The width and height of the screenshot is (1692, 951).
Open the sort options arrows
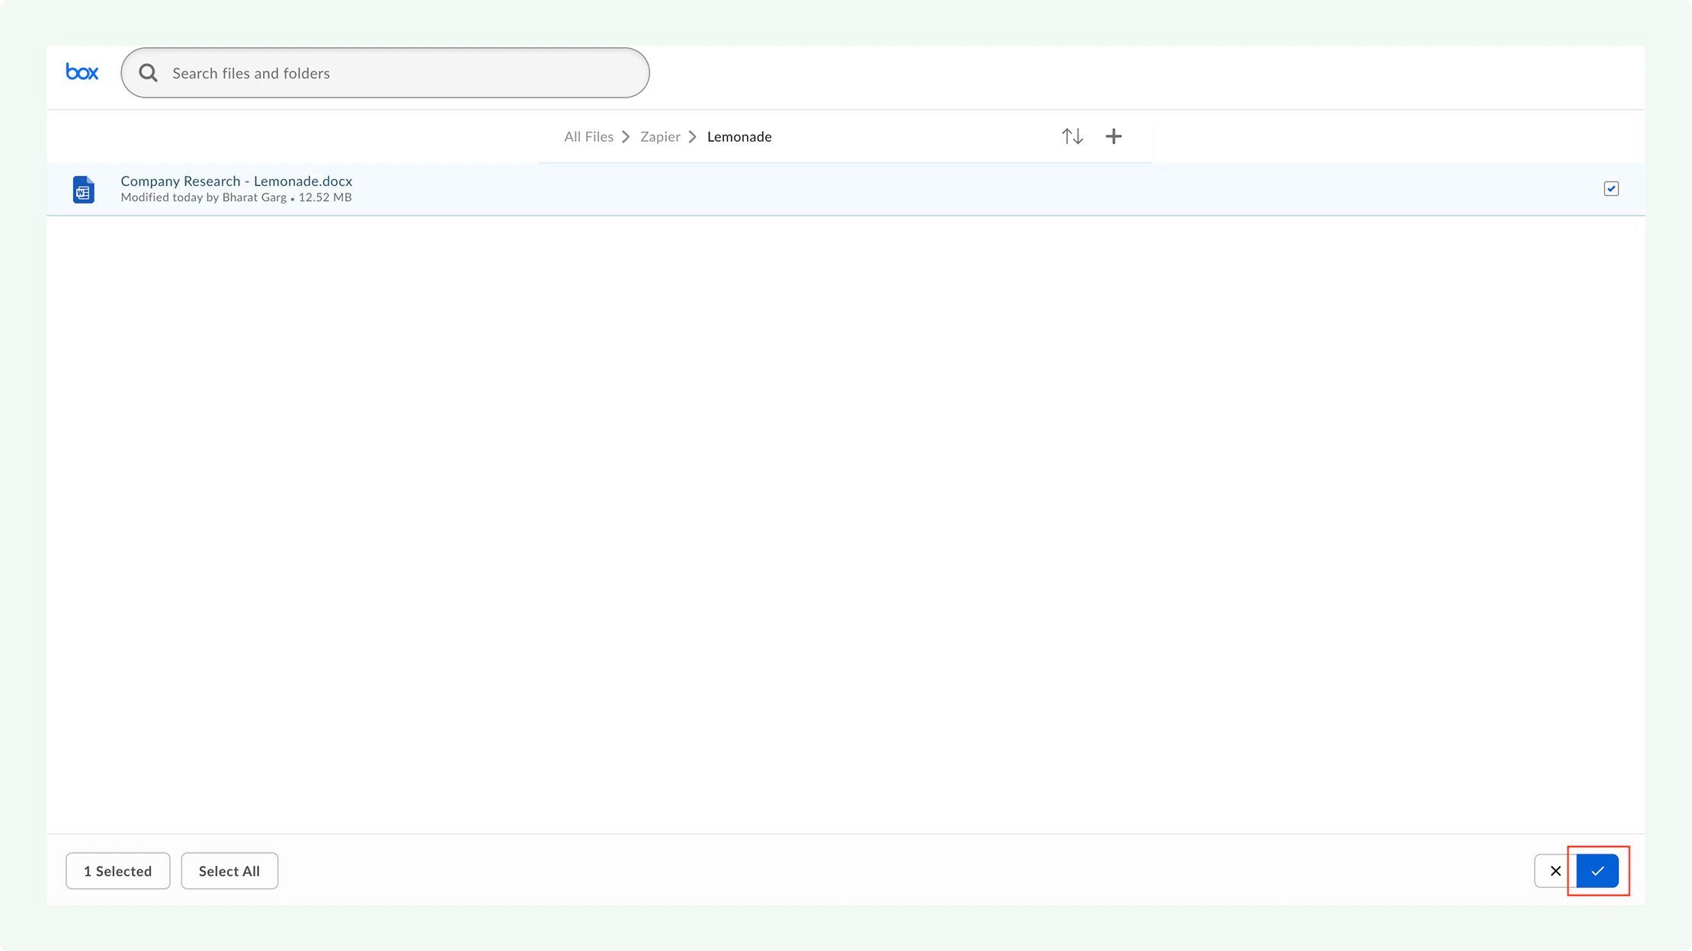(1072, 136)
